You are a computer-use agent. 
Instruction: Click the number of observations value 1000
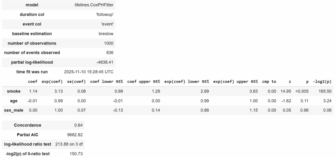[x=109, y=43]
